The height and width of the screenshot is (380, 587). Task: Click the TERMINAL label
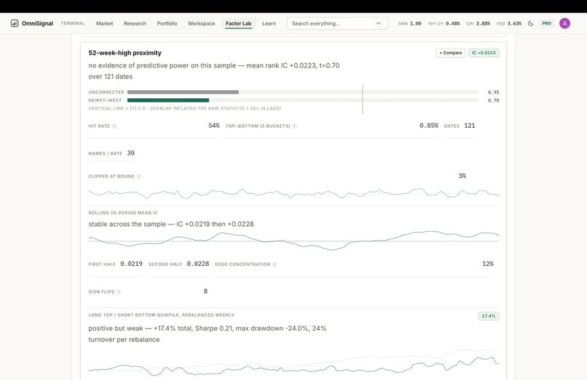pos(73,23)
